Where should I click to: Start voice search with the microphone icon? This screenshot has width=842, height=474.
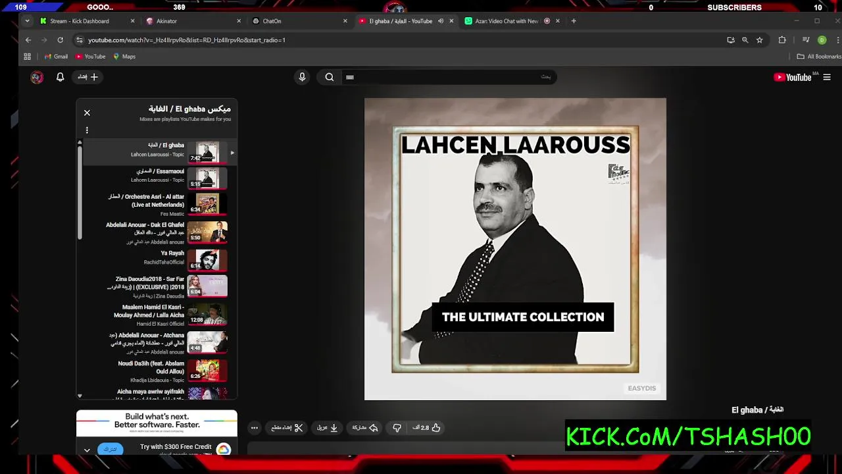302,77
